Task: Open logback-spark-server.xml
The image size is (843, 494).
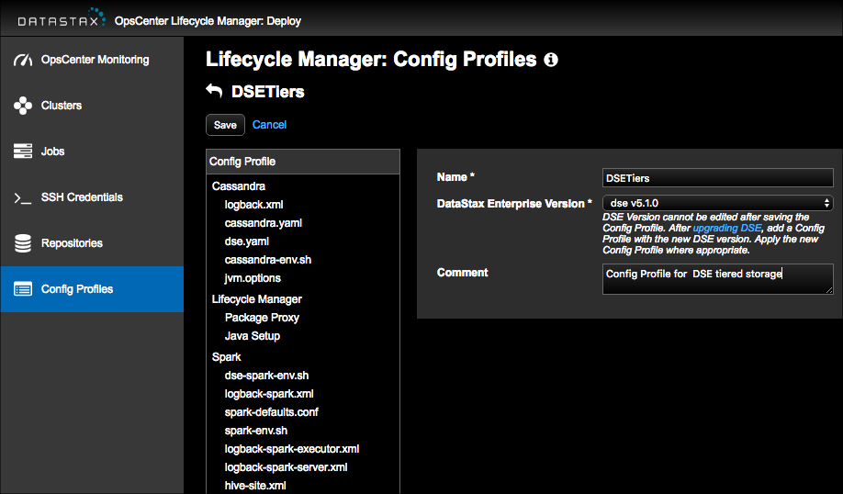Action: (286, 467)
